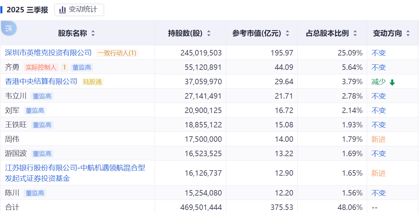Open 深圳市英维克投资有限公司 shareholder link
The height and width of the screenshot is (213, 419).
tap(48, 53)
